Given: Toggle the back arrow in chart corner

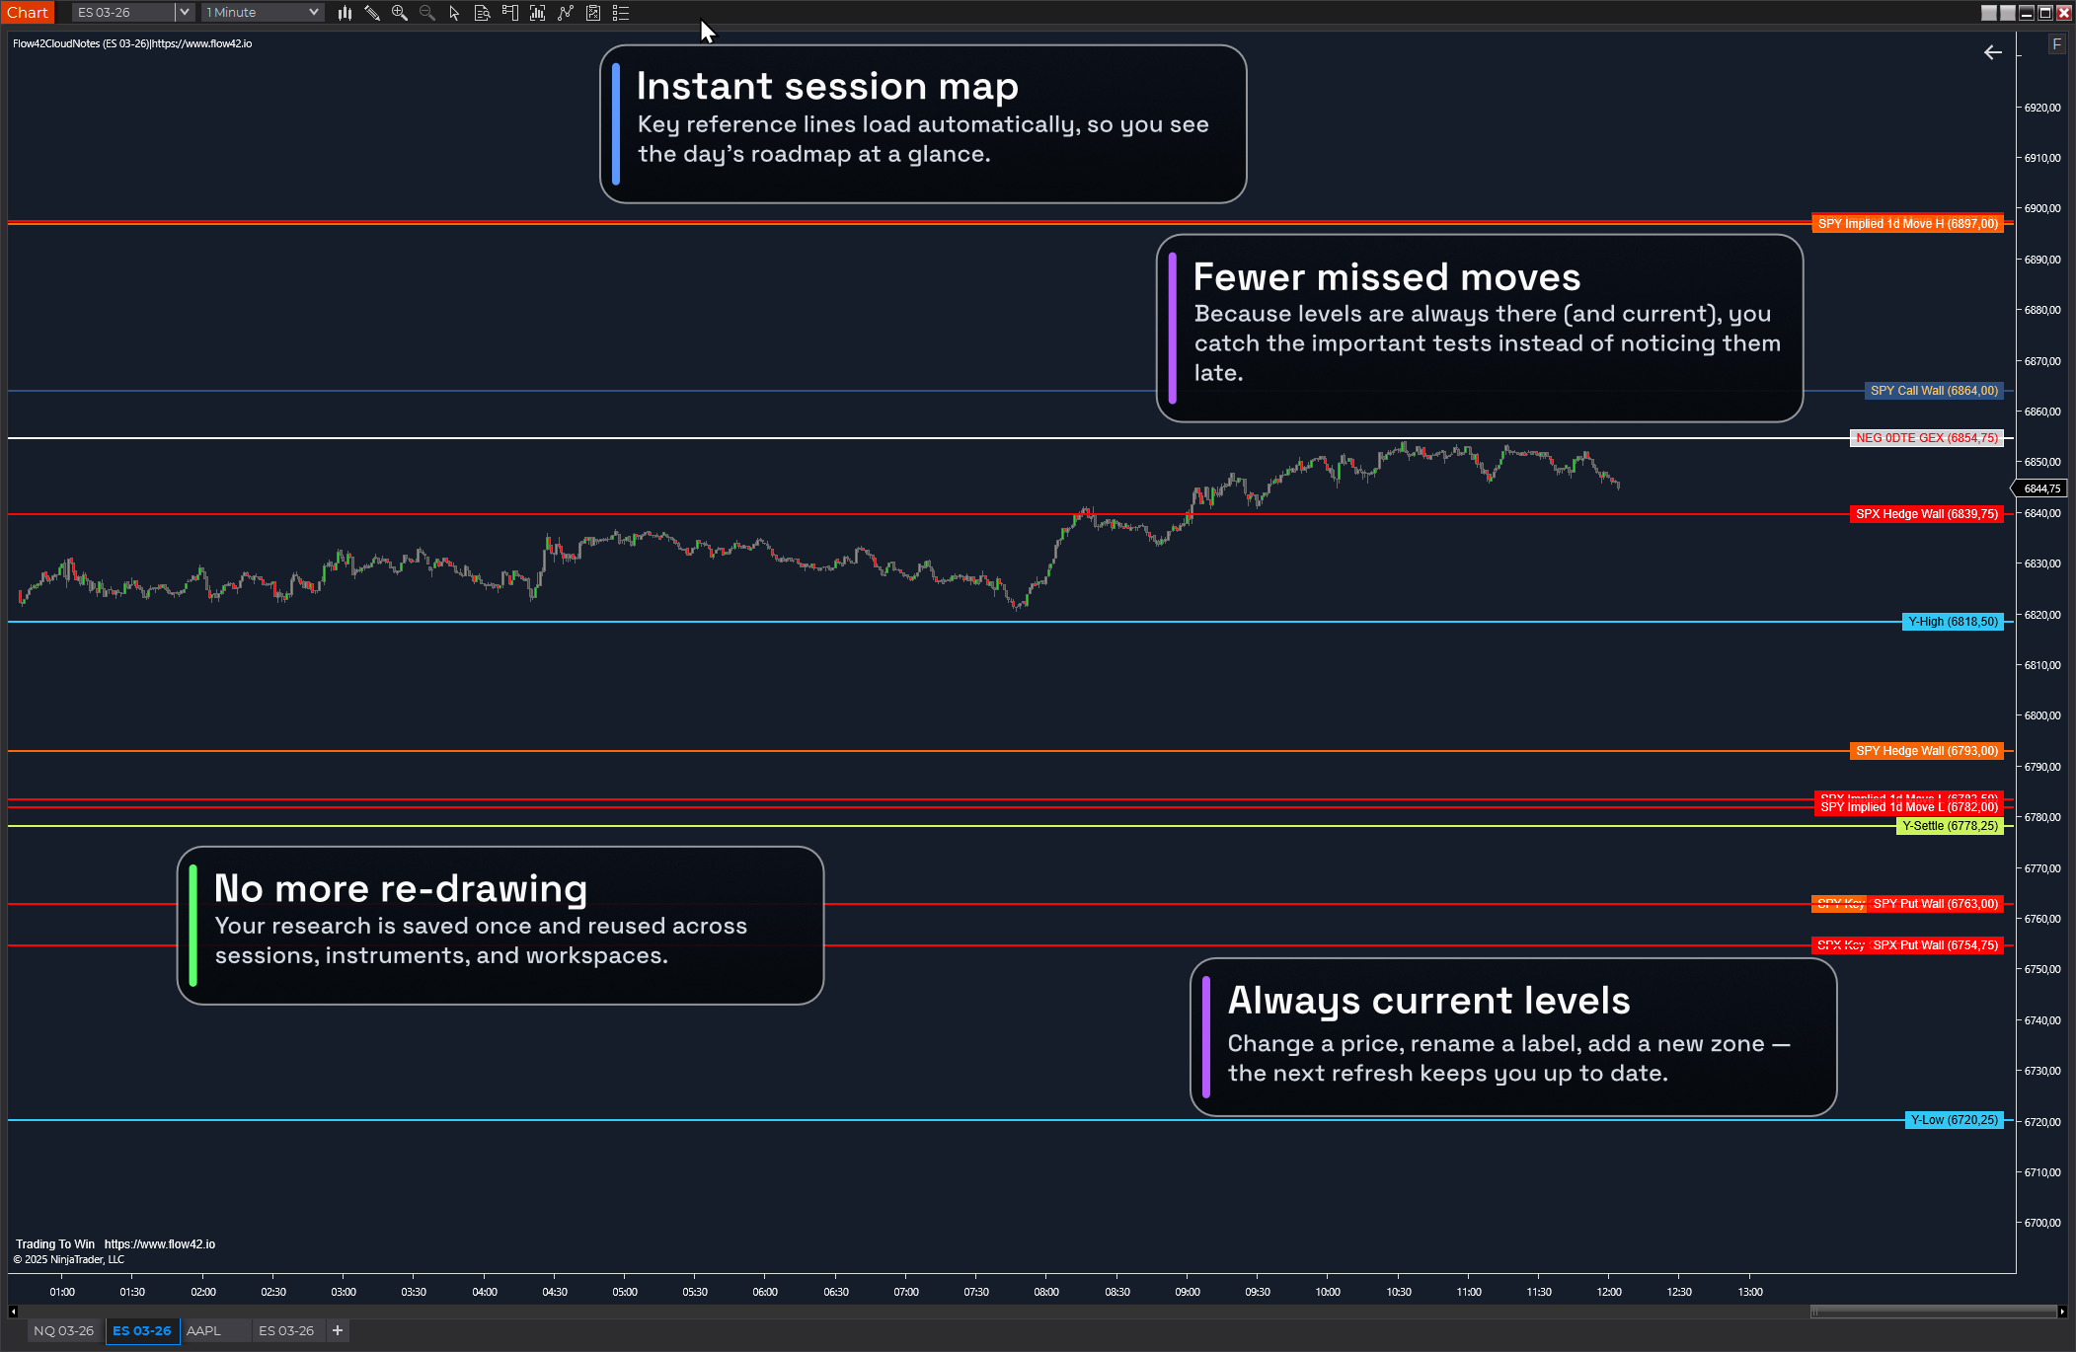Looking at the screenshot, I should [1993, 52].
